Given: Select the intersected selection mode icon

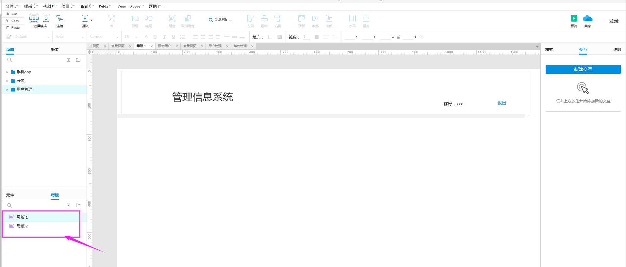Looking at the screenshot, I should click(34, 18).
